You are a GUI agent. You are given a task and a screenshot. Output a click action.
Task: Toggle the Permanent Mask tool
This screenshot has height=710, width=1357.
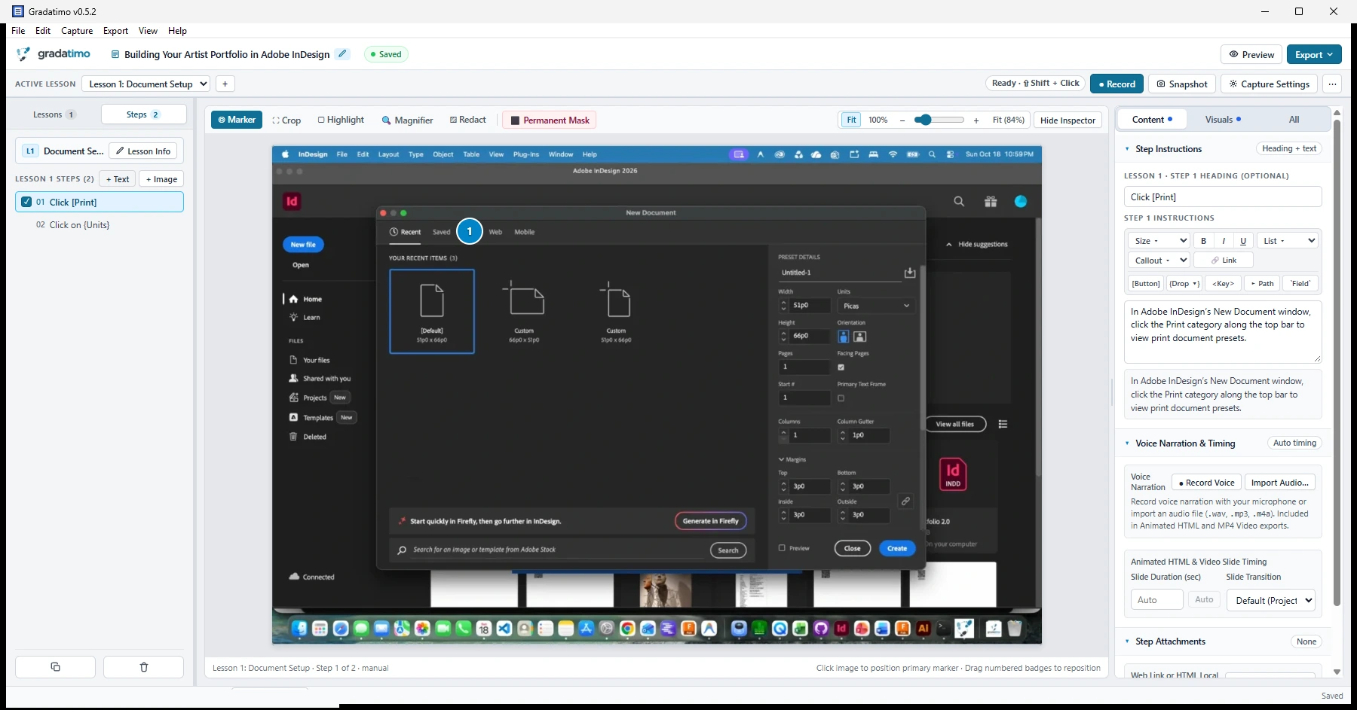tap(550, 120)
